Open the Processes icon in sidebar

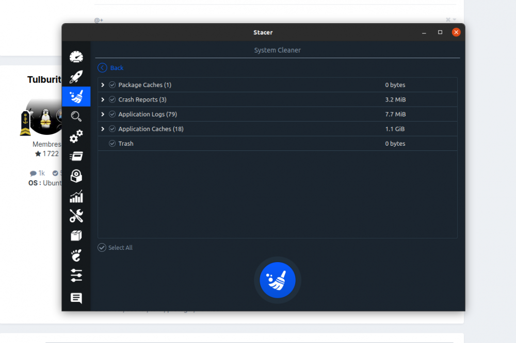coord(76,156)
